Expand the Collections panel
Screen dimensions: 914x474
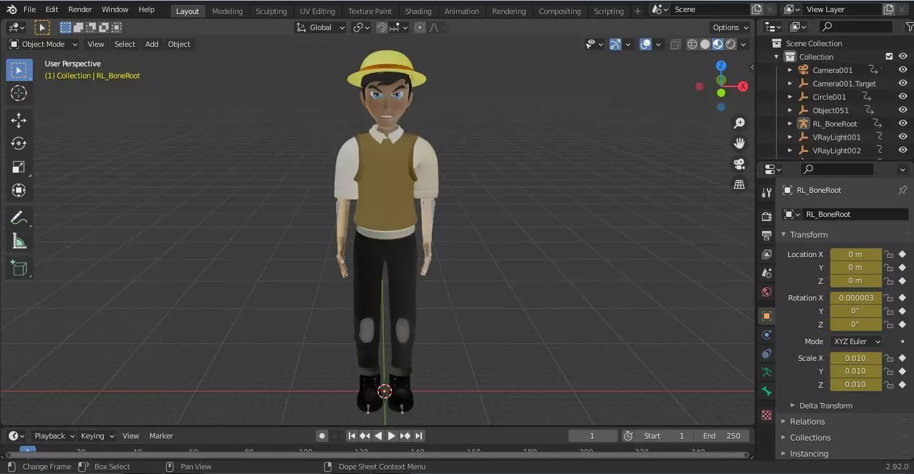point(810,438)
